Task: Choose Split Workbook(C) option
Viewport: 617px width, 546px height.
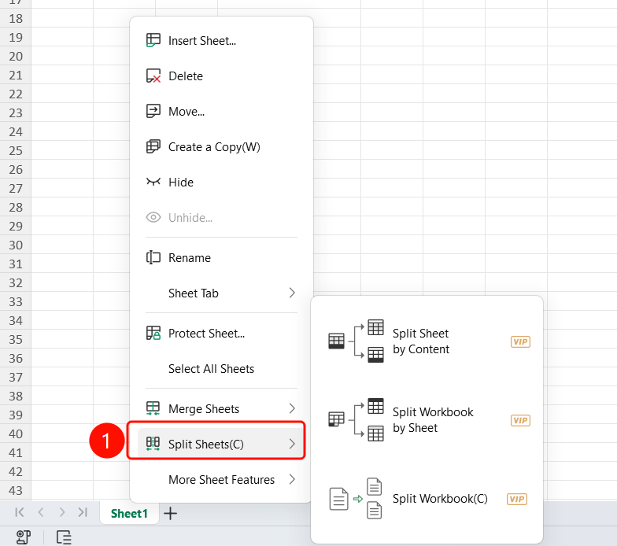Action: click(427, 499)
